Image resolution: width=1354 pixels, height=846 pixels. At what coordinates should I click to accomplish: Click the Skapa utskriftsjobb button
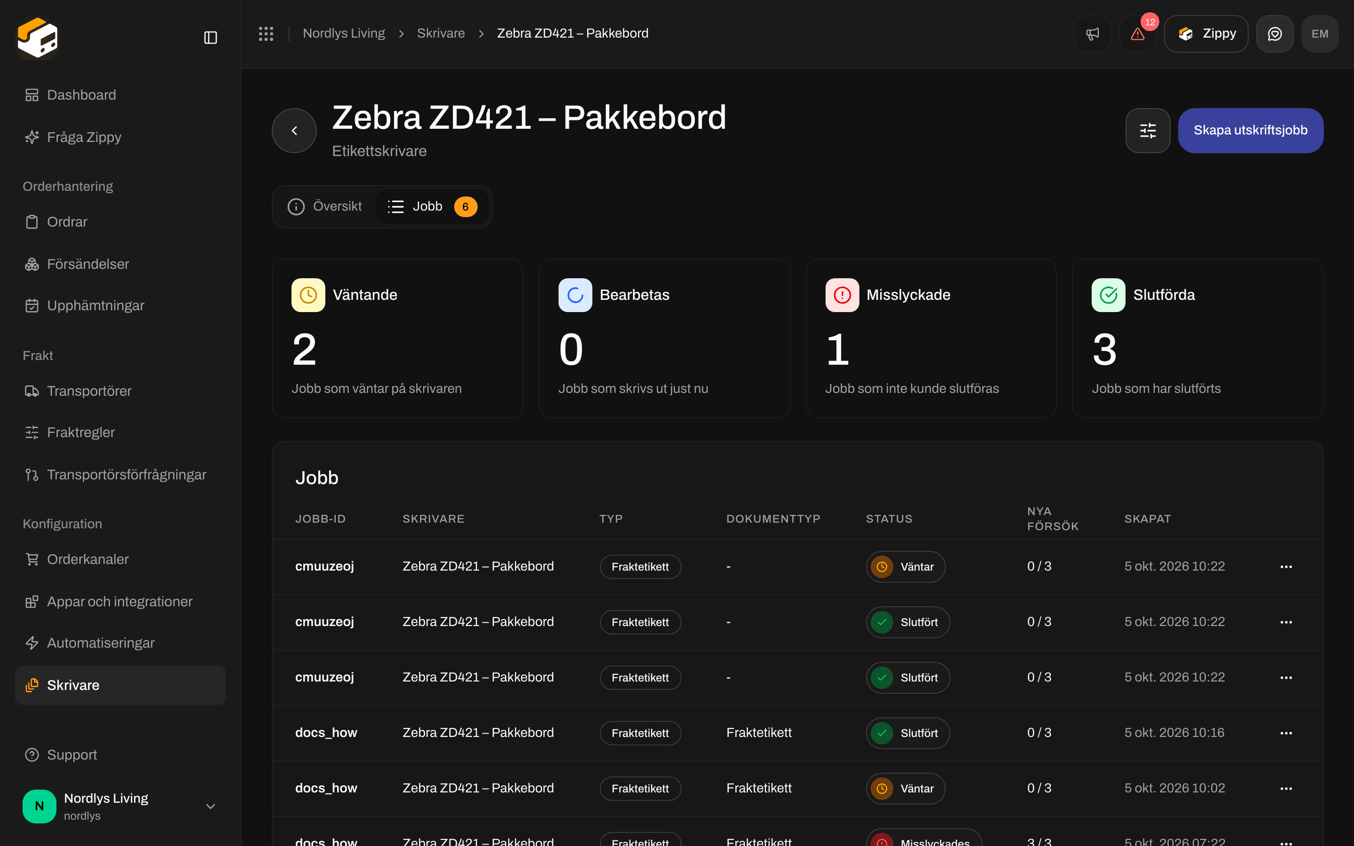click(1251, 130)
